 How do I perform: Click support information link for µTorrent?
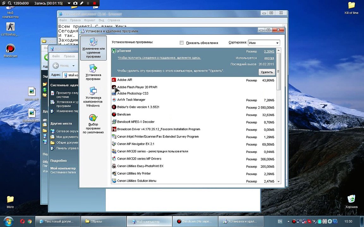pyautogui.click(x=159, y=58)
